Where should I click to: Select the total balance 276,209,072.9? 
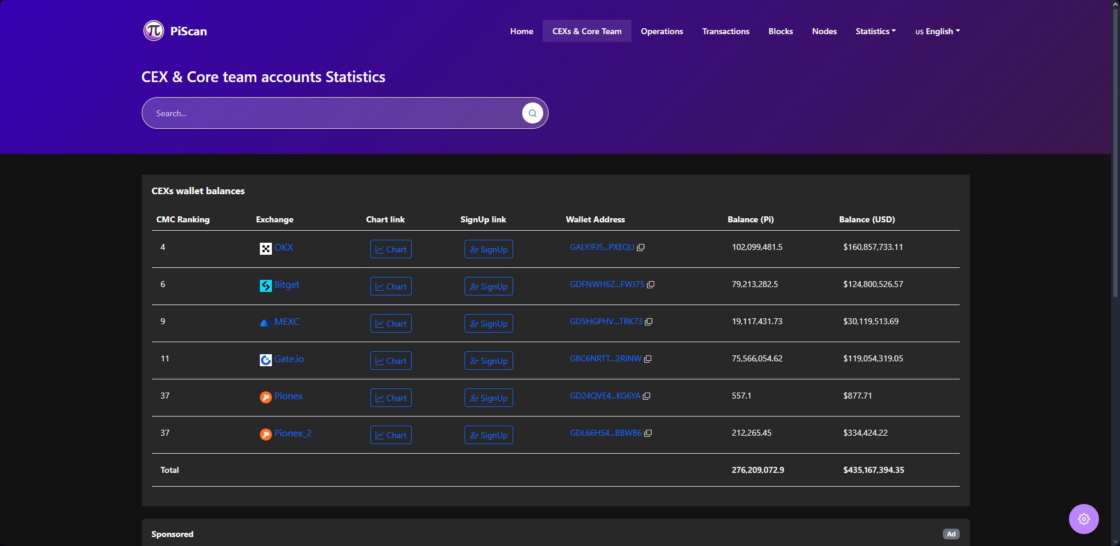coord(757,470)
